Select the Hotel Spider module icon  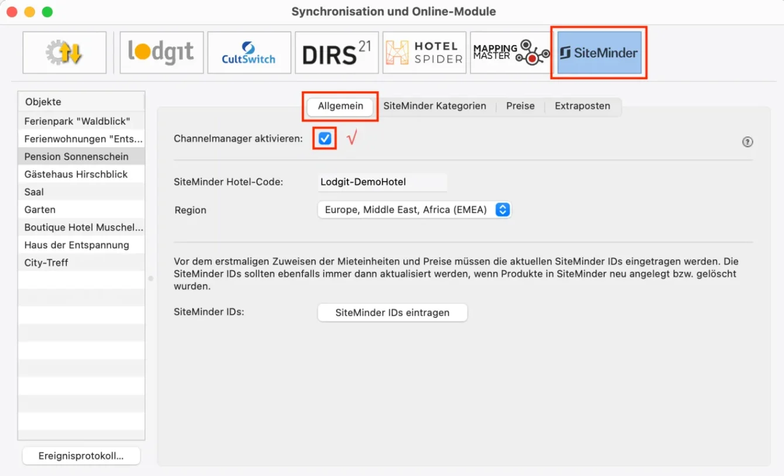425,53
